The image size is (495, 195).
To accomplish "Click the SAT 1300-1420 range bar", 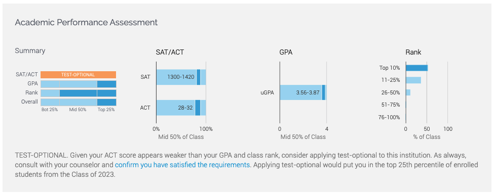I will click(x=181, y=77).
